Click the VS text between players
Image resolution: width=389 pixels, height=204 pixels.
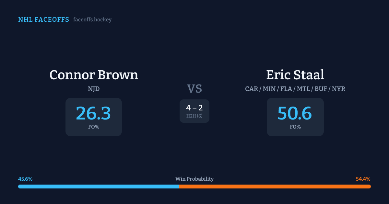(194, 89)
